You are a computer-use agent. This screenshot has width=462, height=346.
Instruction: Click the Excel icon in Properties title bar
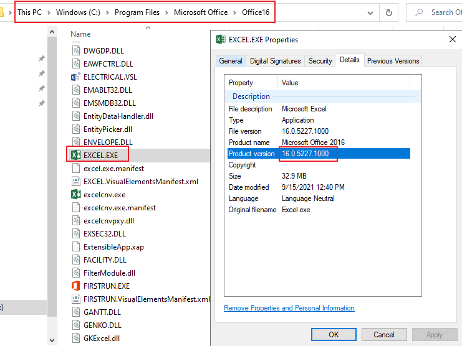point(221,39)
